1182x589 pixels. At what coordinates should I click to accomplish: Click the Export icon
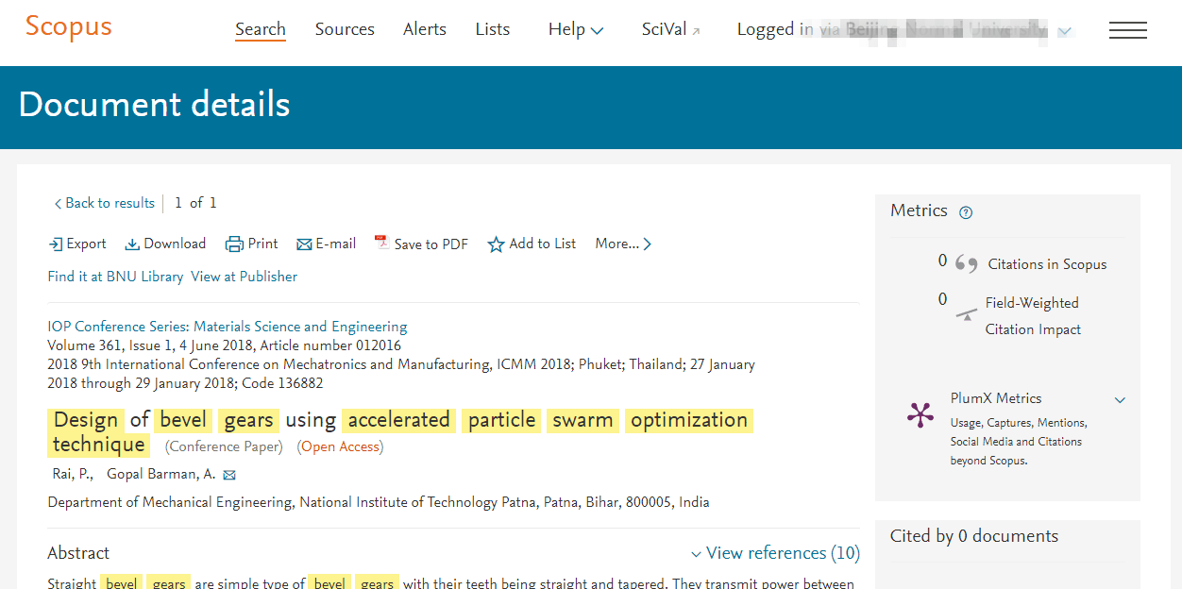coord(56,244)
